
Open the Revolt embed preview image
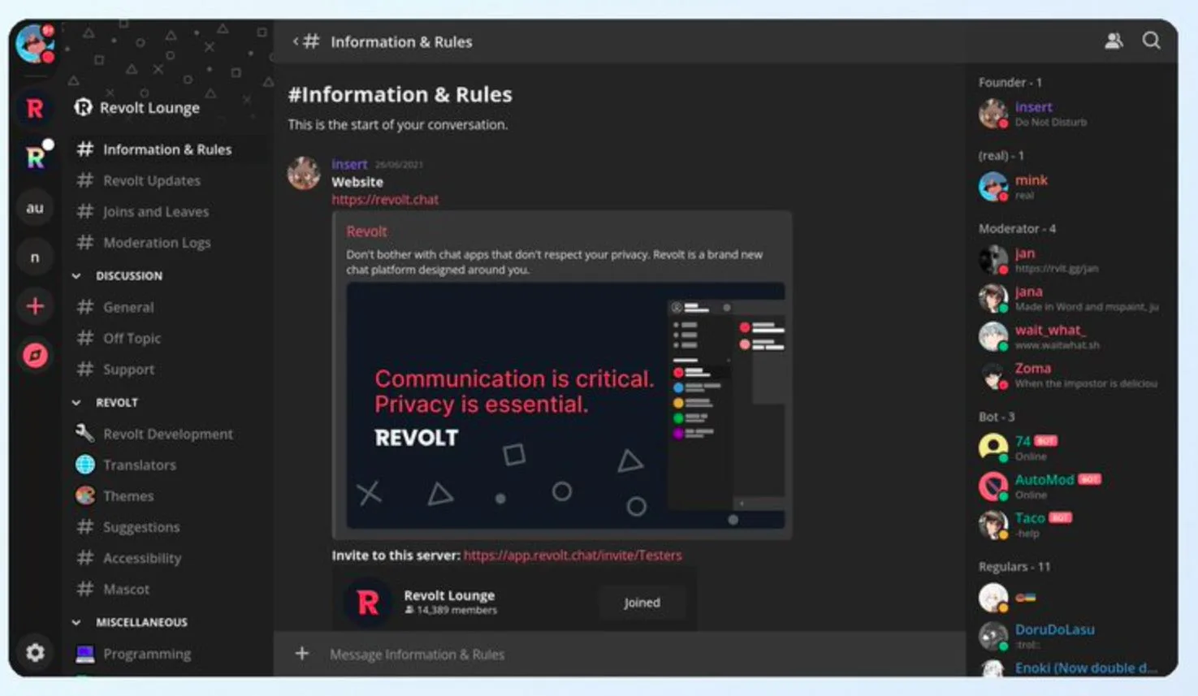565,406
